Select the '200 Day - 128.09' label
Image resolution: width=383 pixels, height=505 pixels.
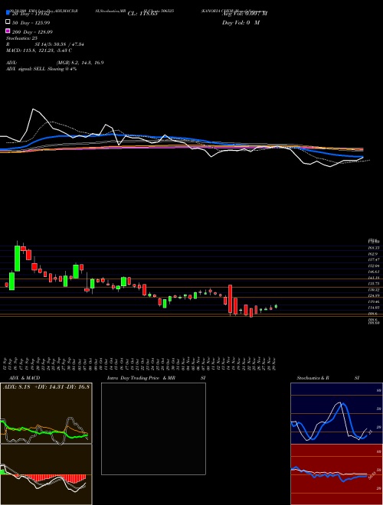pos(33,32)
